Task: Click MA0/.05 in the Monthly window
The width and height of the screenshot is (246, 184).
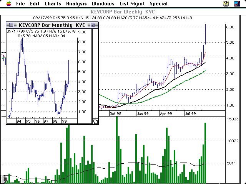Action: point(40,36)
